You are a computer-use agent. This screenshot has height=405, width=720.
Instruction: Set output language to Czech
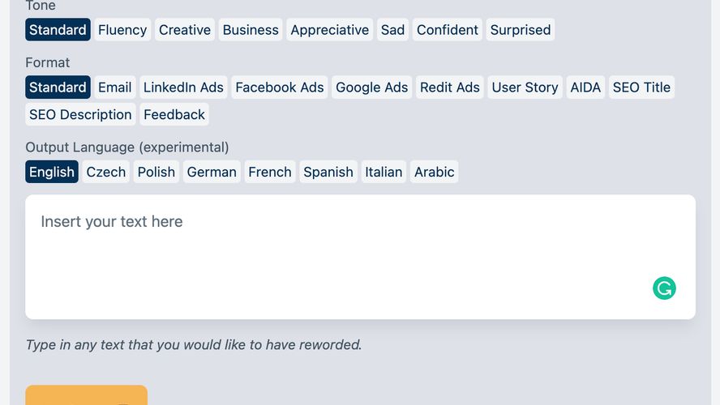106,172
